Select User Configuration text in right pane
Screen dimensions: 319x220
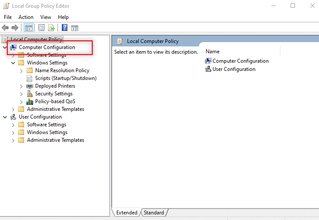[x=234, y=69]
